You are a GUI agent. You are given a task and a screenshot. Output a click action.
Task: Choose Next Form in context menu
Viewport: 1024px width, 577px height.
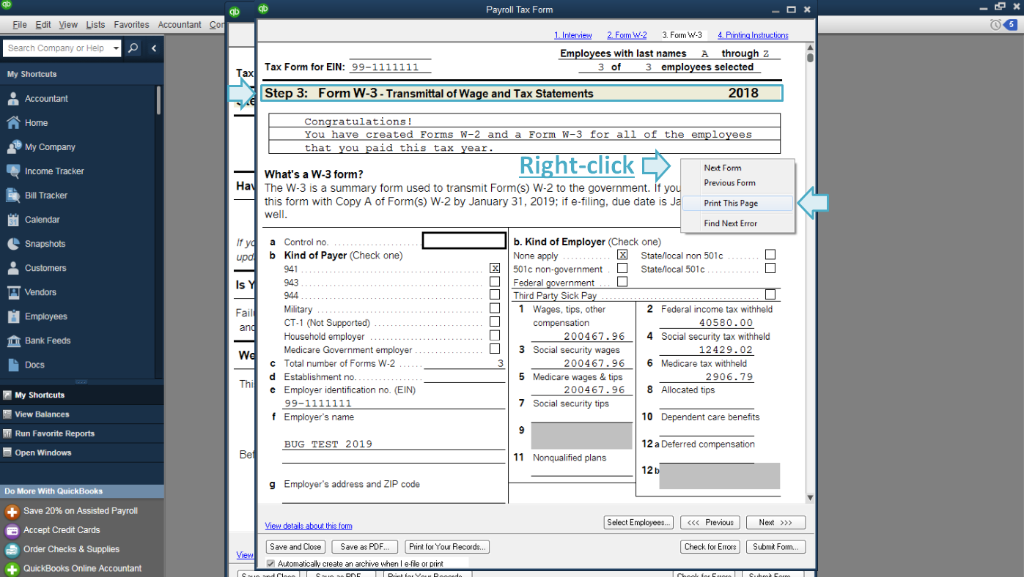click(737, 168)
